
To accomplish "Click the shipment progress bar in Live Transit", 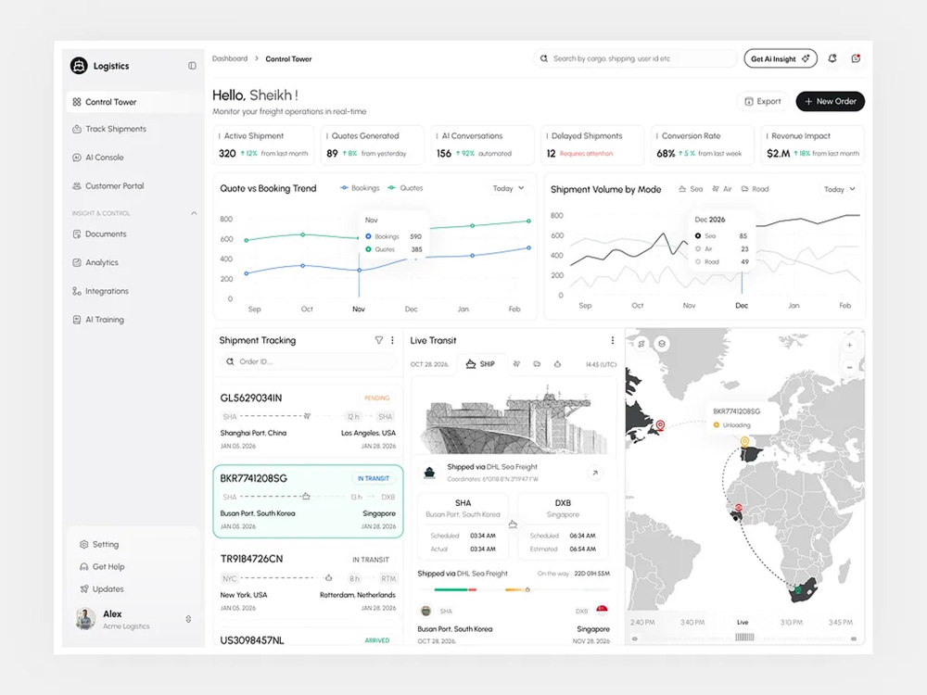I will click(514, 589).
